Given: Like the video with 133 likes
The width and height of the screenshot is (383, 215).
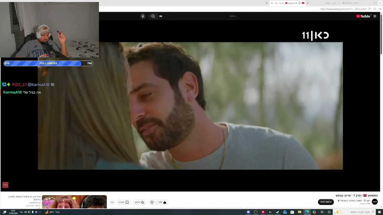Looking at the screenshot, I should [162, 202].
